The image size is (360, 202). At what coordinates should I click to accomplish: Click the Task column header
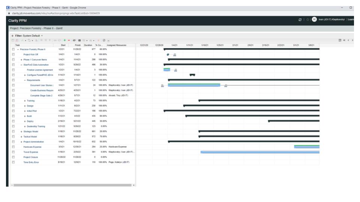click(x=18, y=45)
